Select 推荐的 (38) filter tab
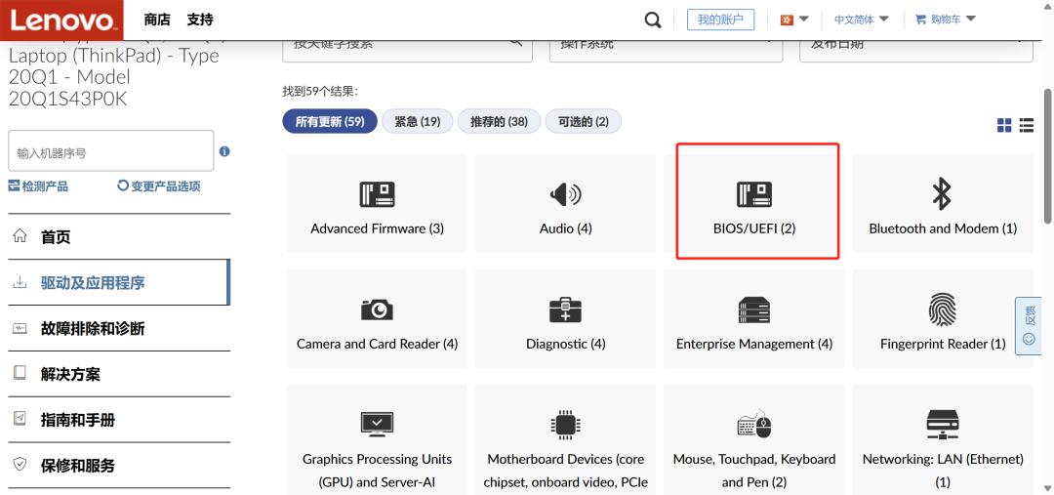This screenshot has height=495, width=1054. [499, 122]
